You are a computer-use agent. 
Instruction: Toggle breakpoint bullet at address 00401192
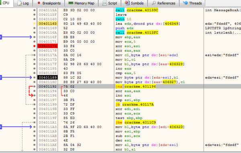point(34,87)
